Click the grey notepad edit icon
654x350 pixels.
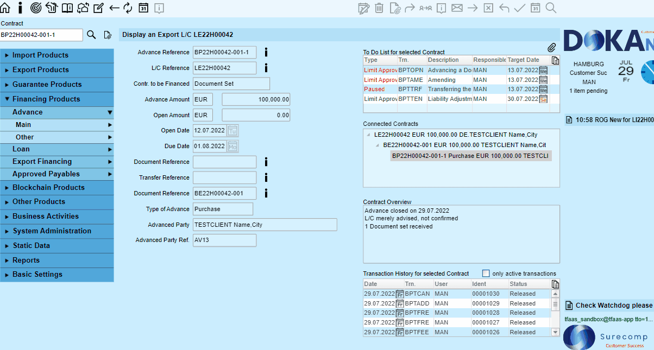click(x=363, y=8)
